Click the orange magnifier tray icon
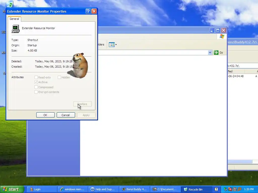Screen dimensions: 258x193 click(x=239, y=189)
